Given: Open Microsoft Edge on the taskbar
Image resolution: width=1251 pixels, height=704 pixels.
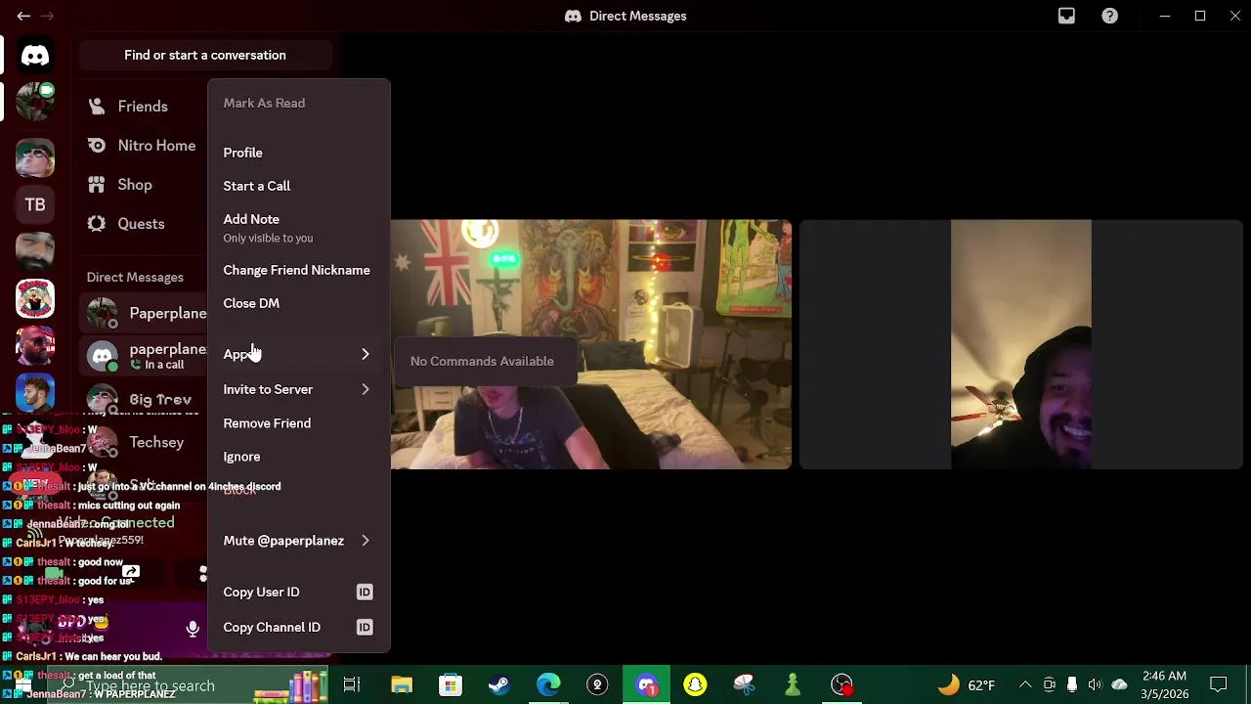Looking at the screenshot, I should (x=548, y=684).
